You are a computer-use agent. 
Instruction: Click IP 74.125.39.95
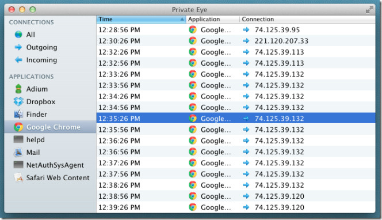point(277,30)
